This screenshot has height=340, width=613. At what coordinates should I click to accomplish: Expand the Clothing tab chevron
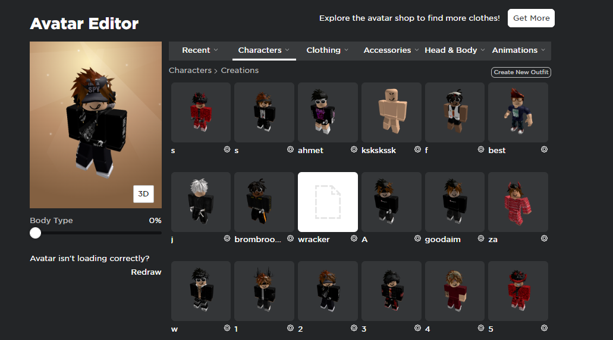click(347, 50)
